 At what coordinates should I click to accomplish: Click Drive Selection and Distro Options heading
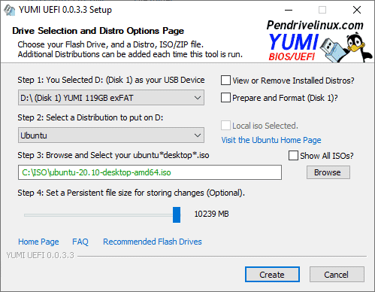(x=98, y=31)
